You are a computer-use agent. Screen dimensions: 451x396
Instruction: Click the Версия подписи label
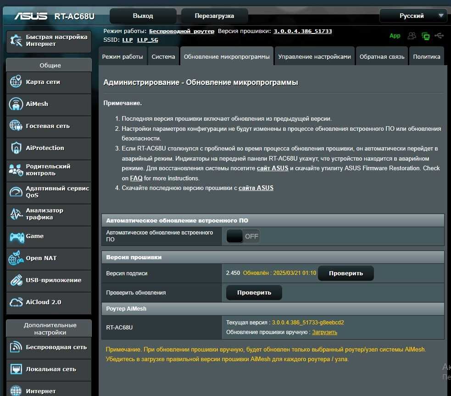point(127,273)
